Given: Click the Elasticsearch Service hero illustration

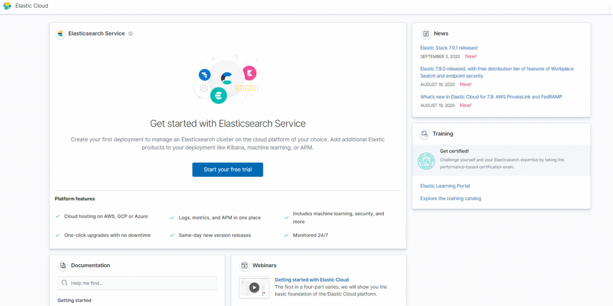Looking at the screenshot, I should pos(228,81).
